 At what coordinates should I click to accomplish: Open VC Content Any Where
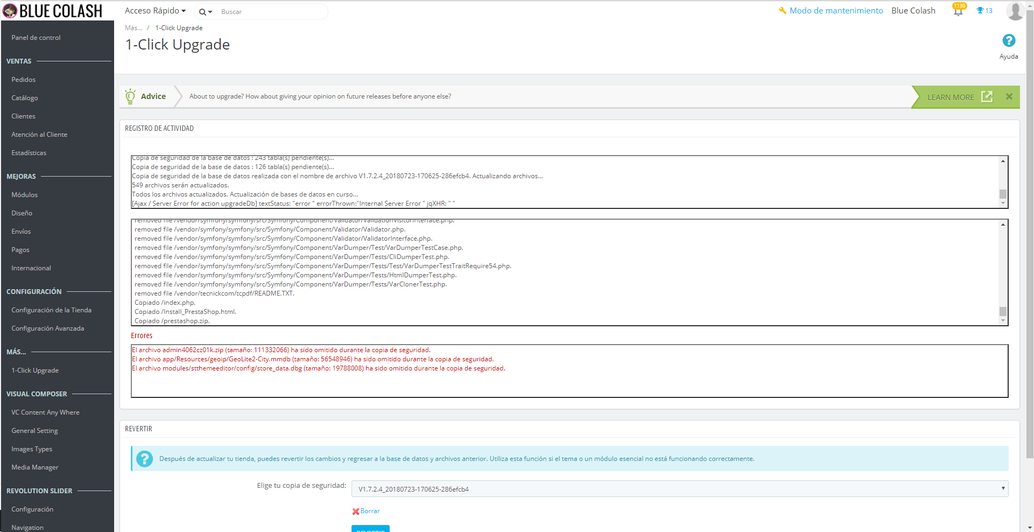click(x=46, y=412)
